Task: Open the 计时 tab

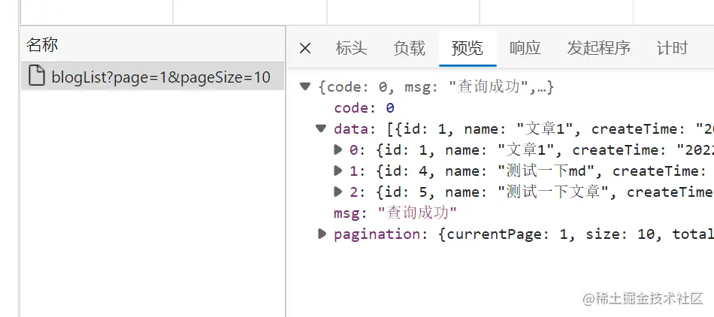Action: click(x=672, y=48)
